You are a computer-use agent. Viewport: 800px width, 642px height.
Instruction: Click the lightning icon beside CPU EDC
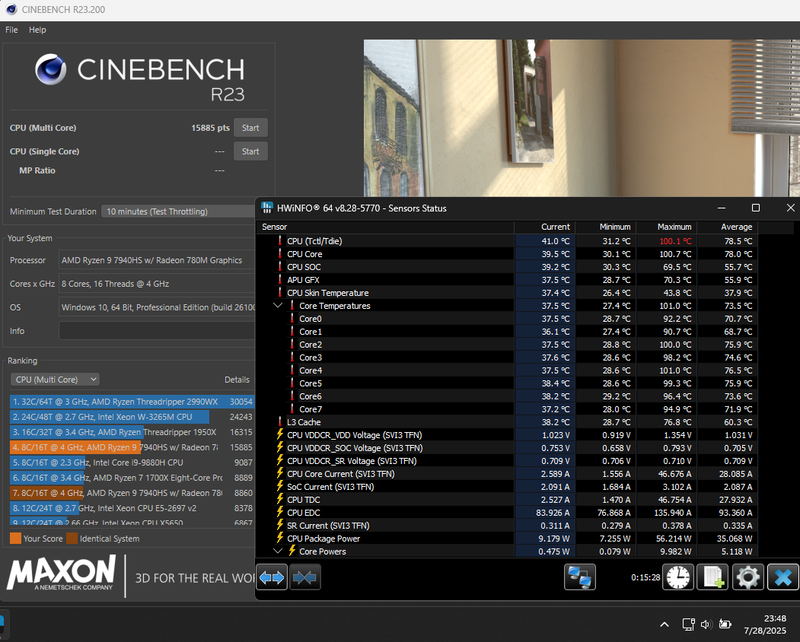point(279,512)
